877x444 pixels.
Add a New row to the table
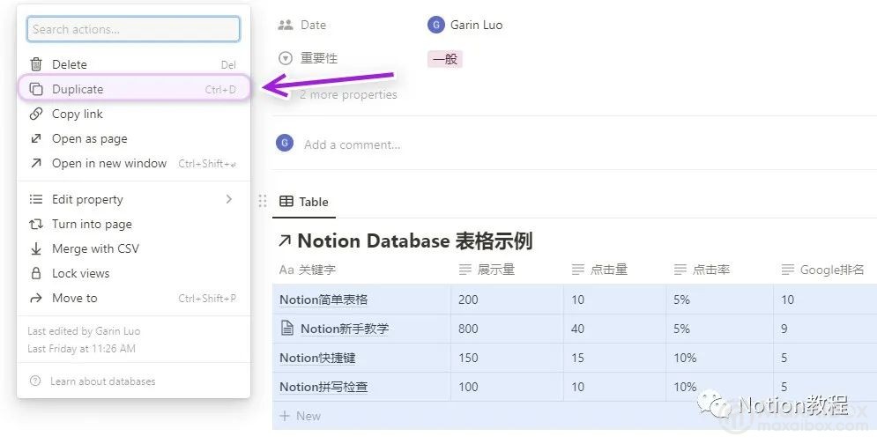(x=575, y=416)
